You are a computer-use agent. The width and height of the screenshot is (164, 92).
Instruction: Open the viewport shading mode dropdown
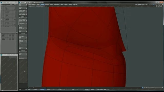pyautogui.click(x=40, y=6)
